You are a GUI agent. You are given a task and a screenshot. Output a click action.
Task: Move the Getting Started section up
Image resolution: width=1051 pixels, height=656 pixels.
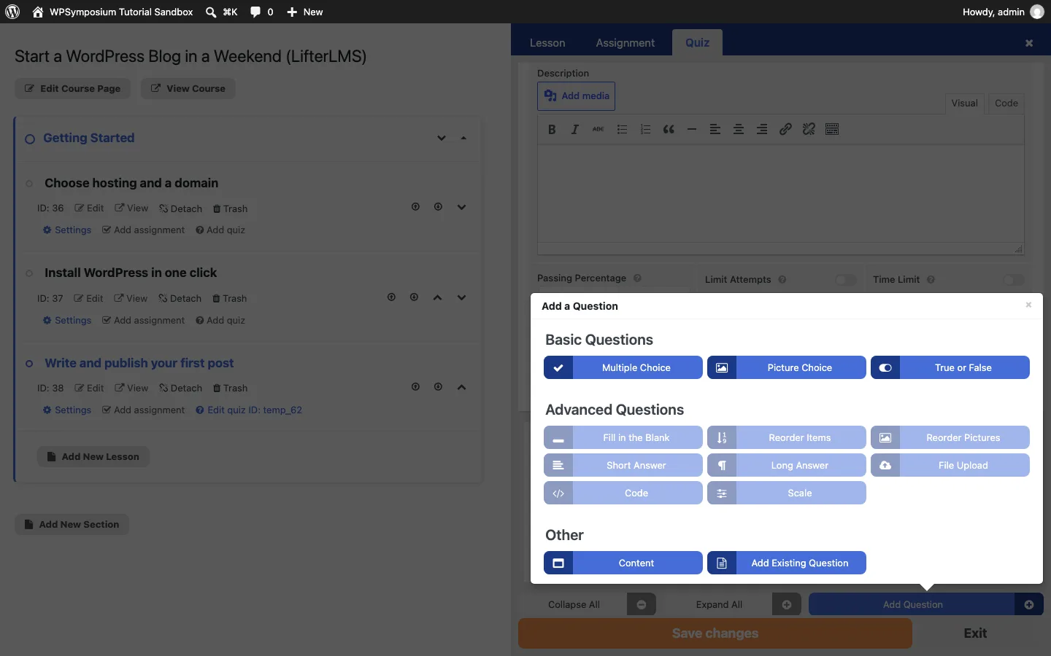pos(463,138)
